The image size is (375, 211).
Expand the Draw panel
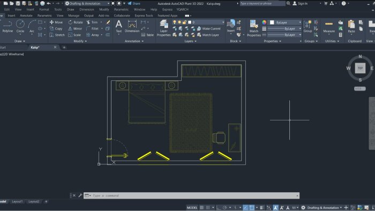19,41
